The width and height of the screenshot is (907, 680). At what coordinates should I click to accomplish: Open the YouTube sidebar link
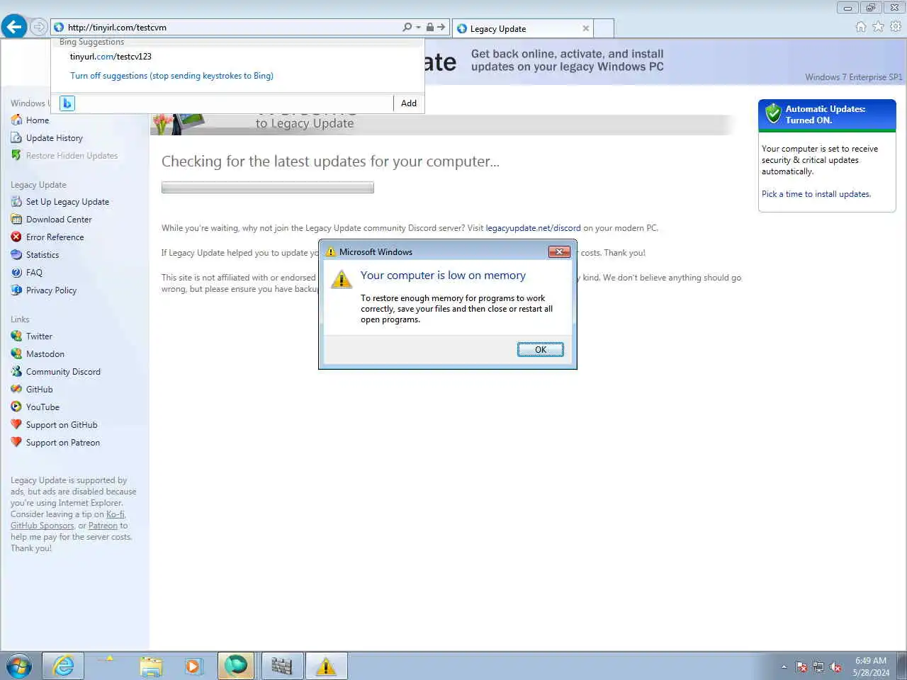coord(43,407)
